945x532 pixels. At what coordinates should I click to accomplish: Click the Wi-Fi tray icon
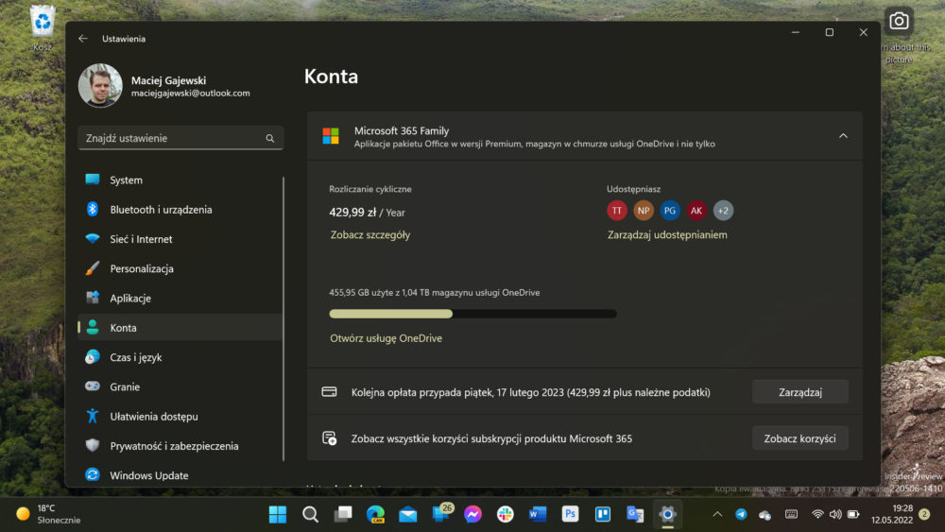[817, 515]
